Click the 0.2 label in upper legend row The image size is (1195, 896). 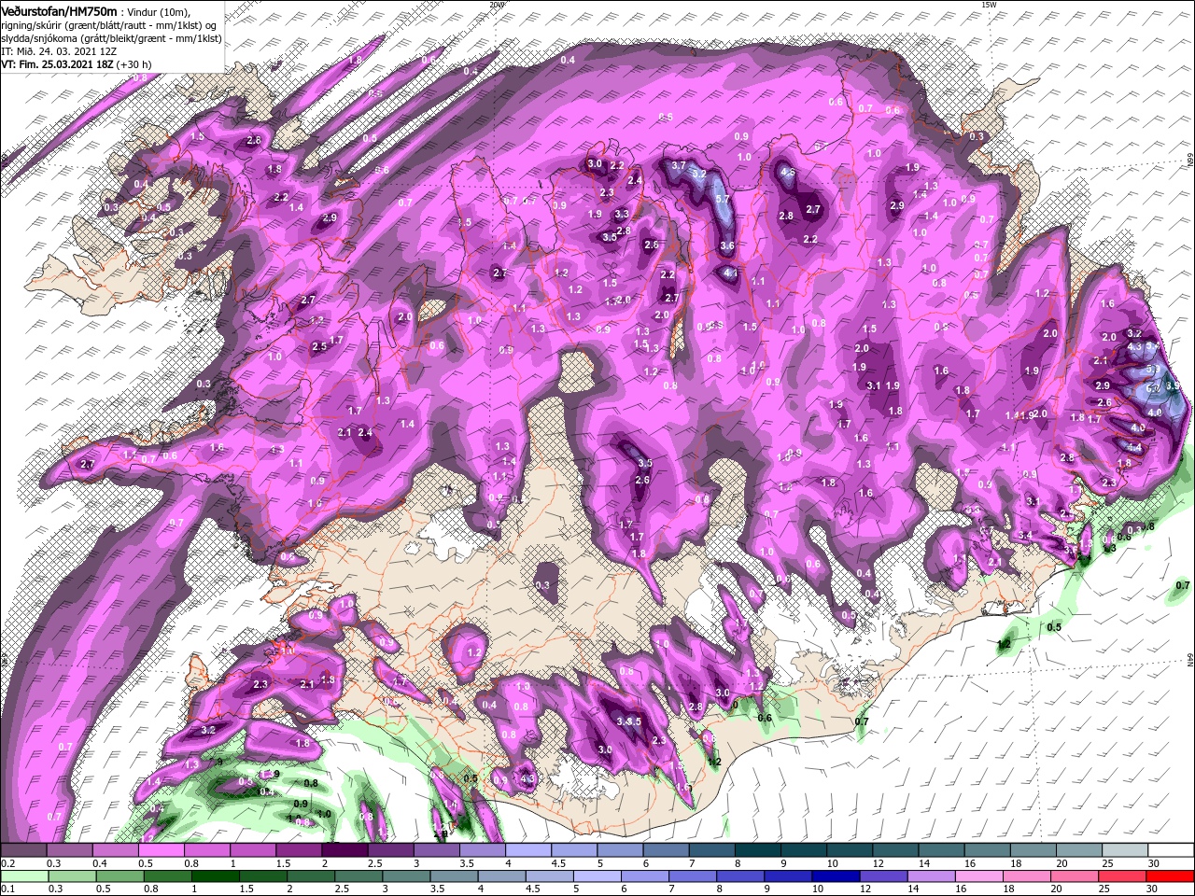point(7,863)
